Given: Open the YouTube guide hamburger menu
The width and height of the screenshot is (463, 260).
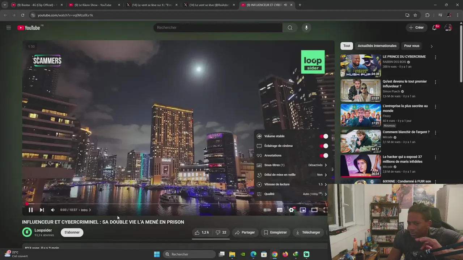Looking at the screenshot, I should (x=9, y=27).
